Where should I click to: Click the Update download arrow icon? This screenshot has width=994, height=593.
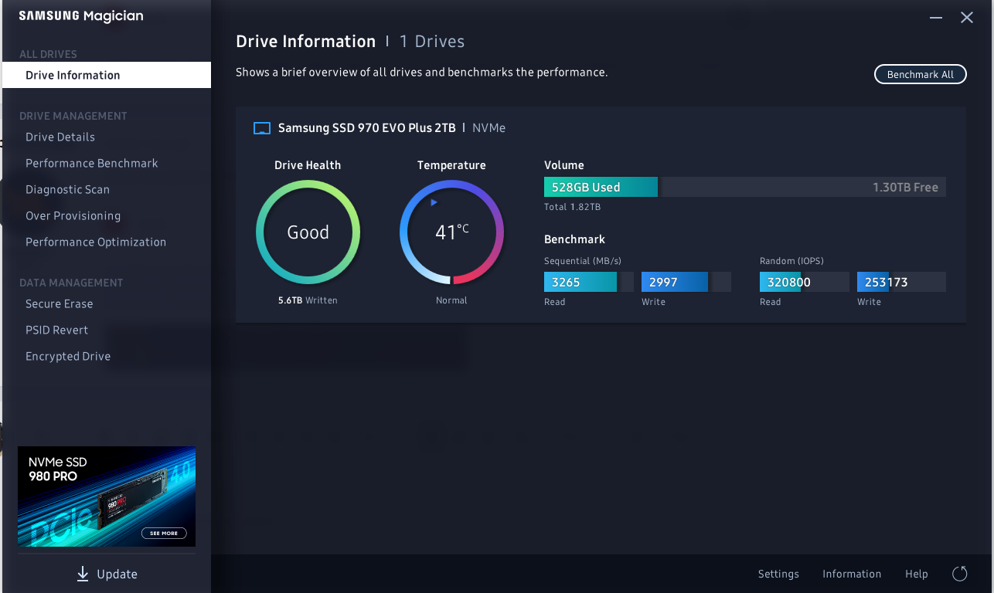pyautogui.click(x=83, y=574)
